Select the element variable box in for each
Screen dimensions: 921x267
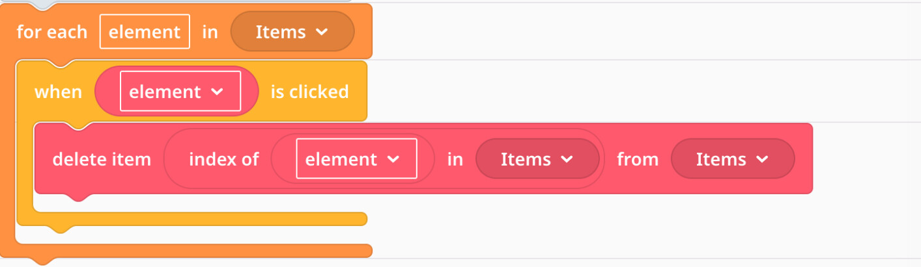[145, 32]
